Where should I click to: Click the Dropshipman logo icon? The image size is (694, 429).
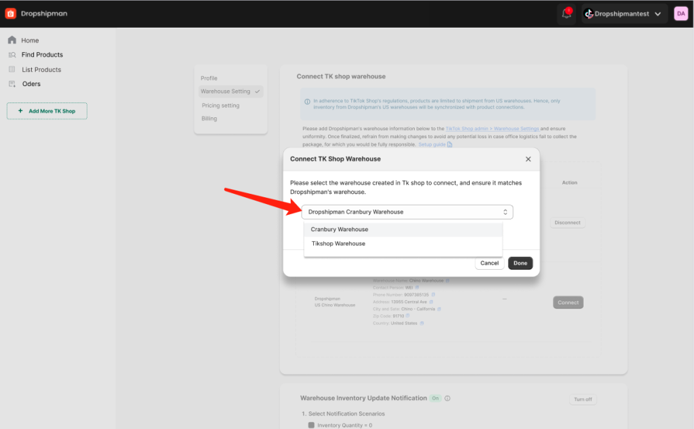pyautogui.click(x=11, y=14)
